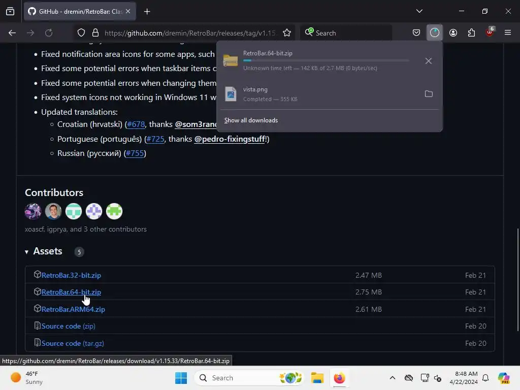Click the file icon beside Source code (tar.gz)
Image resolution: width=520 pixels, height=390 pixels.
(x=37, y=343)
